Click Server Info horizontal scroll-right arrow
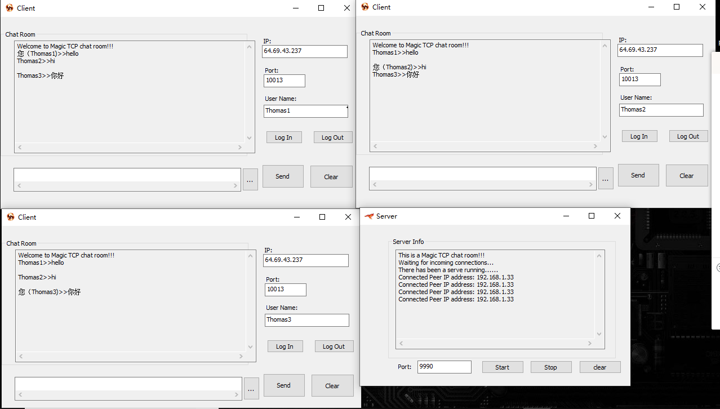 pyautogui.click(x=590, y=344)
